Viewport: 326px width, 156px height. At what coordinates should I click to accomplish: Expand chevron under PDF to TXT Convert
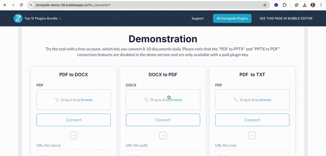pos(252,136)
